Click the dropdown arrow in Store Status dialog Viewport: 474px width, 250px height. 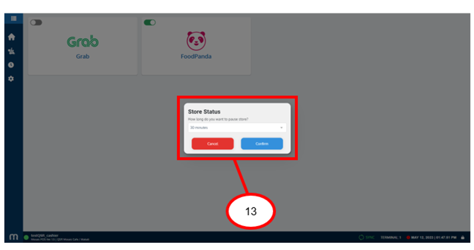pos(282,127)
